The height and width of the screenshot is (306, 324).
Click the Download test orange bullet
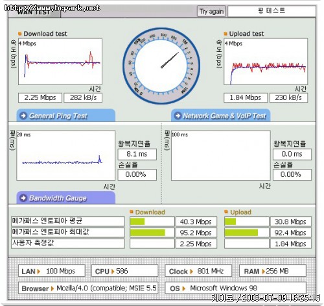20,34
